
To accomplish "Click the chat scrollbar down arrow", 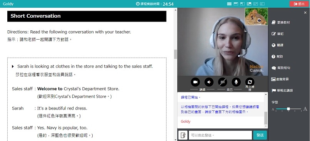I will 266,126.
